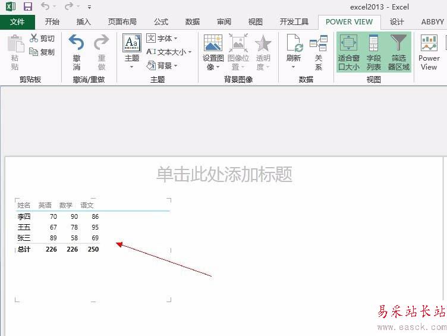447x336 pixels.
Task: Open the 字体 font dropdown
Action: [x=162, y=38]
